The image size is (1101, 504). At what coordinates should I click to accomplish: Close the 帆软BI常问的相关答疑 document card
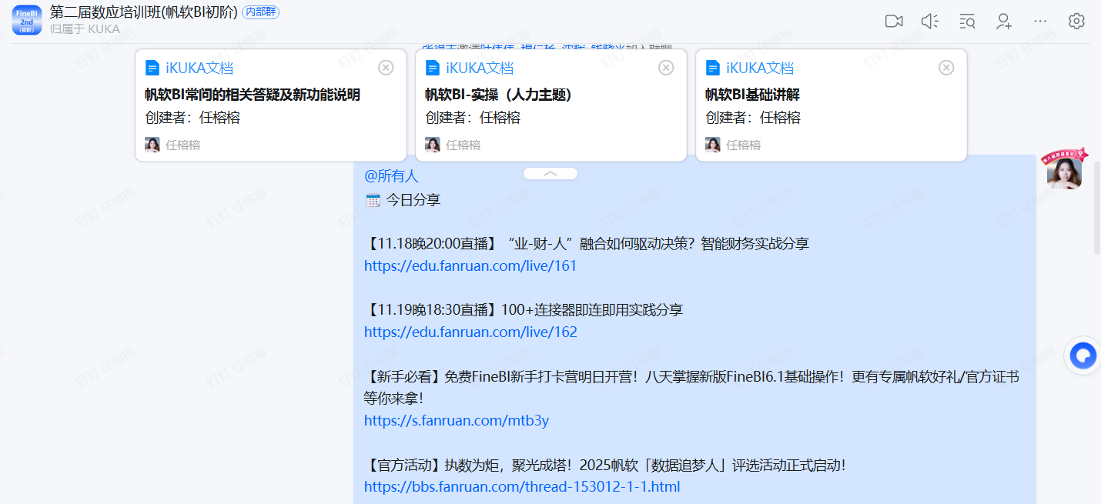tap(386, 68)
